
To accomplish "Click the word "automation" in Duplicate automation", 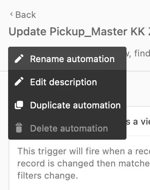I will click(97, 105).
